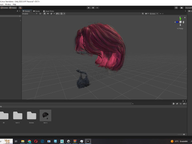
Task: Toggle the hidden objects visibility counter
Action: click(58, 14)
